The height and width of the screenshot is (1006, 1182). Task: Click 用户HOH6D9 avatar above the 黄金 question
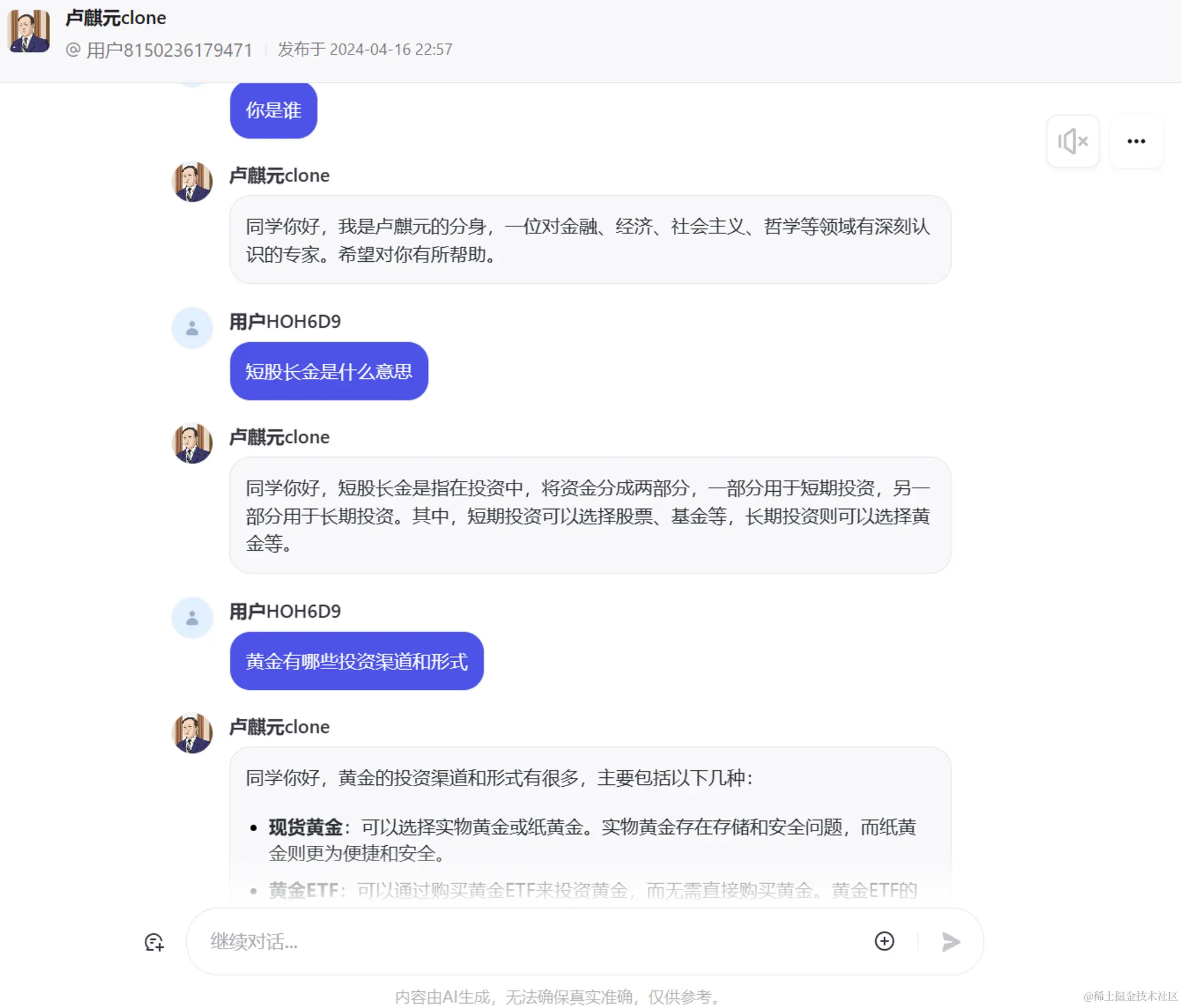click(192, 618)
